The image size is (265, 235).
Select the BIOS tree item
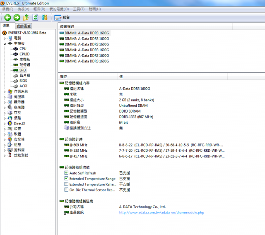pyautogui.click(x=23, y=81)
